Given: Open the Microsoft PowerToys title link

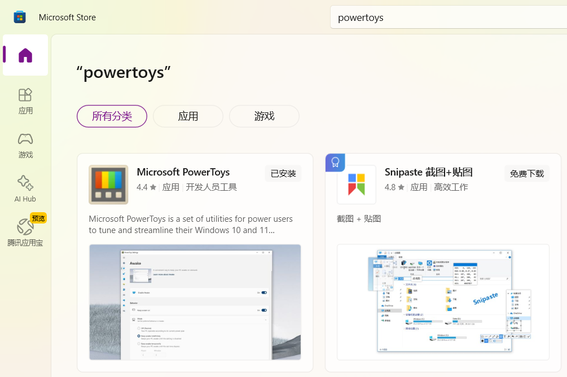Looking at the screenshot, I should click(183, 172).
